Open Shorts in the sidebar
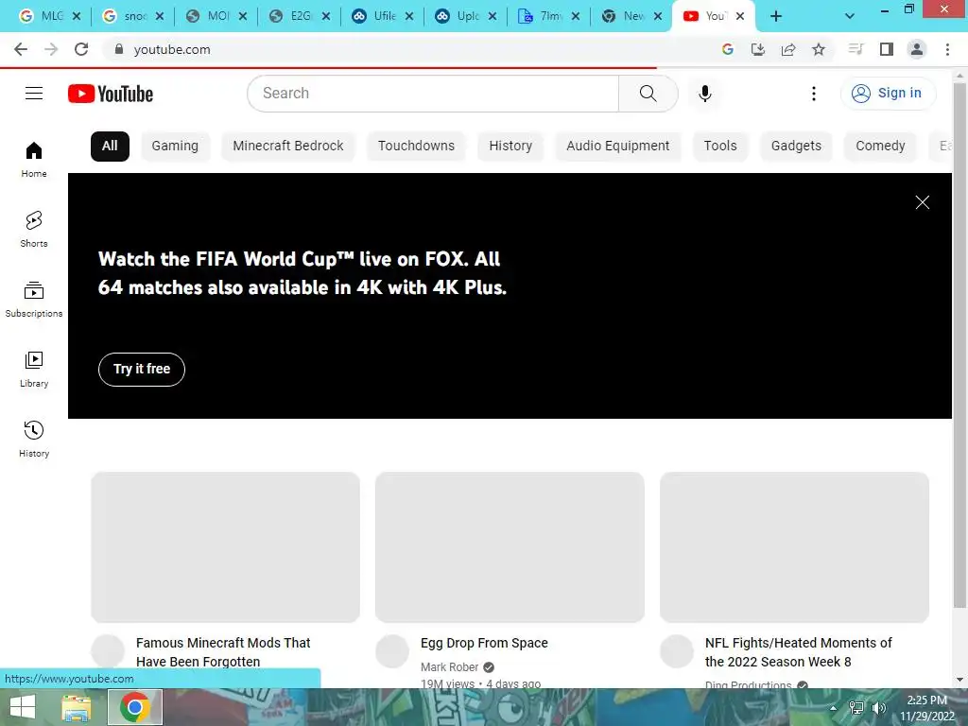This screenshot has width=968, height=726. (x=34, y=229)
